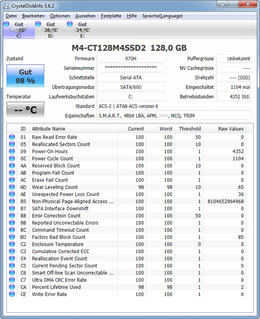Click status icon for Raw Read Error Rate

[12, 137]
